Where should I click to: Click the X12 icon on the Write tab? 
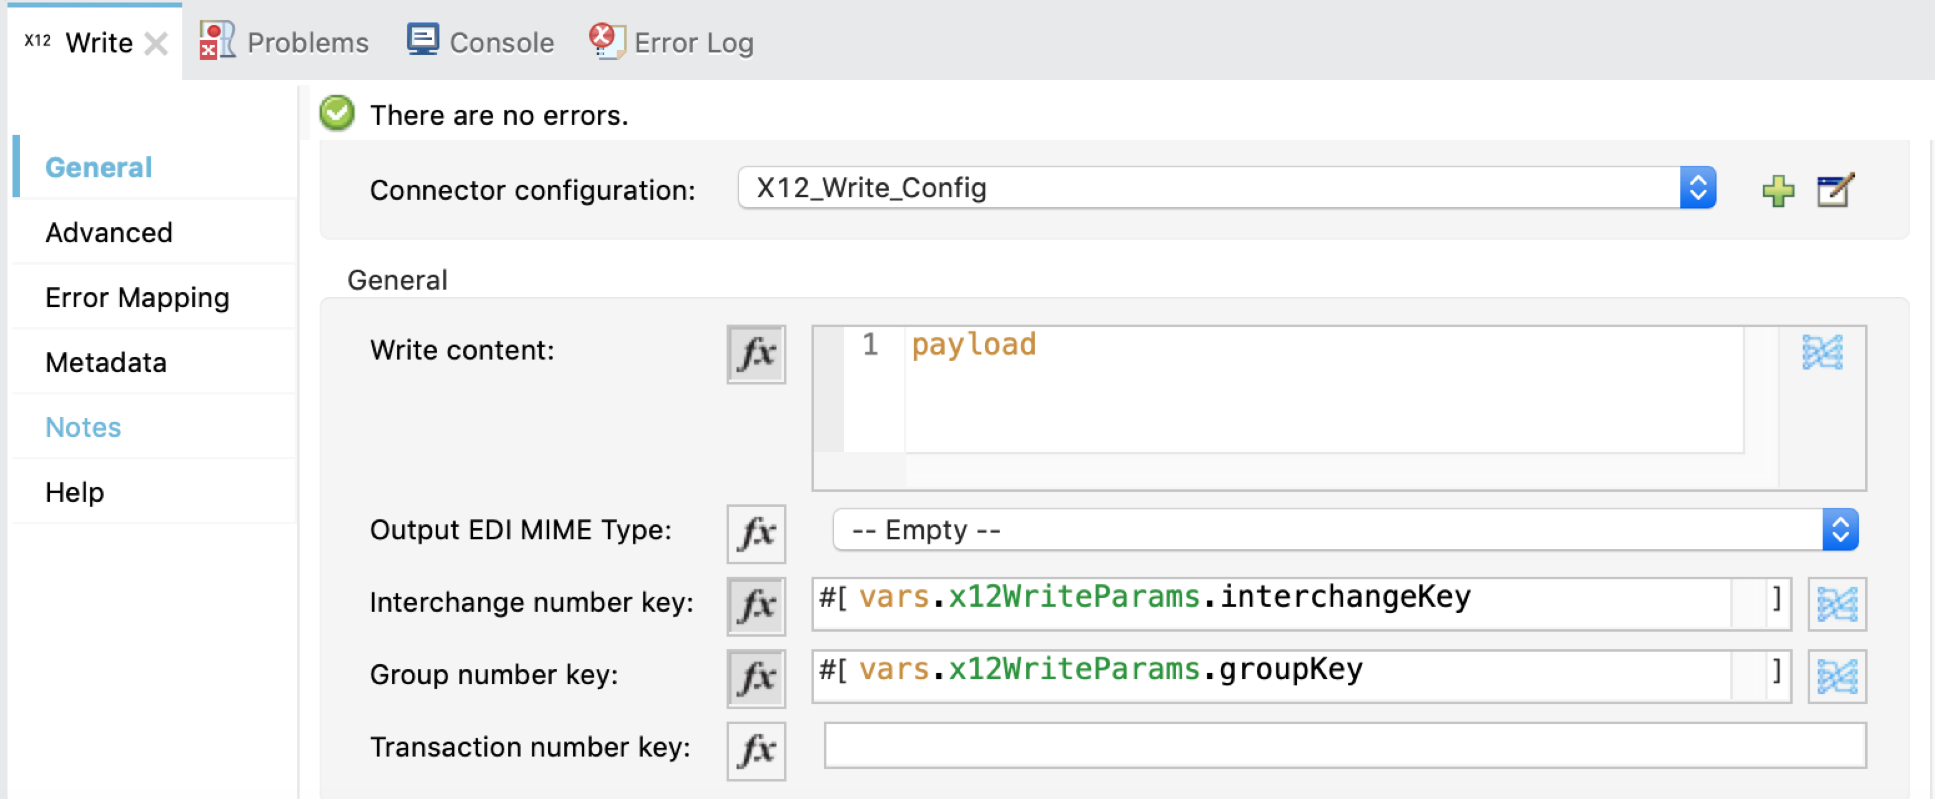click(x=37, y=41)
